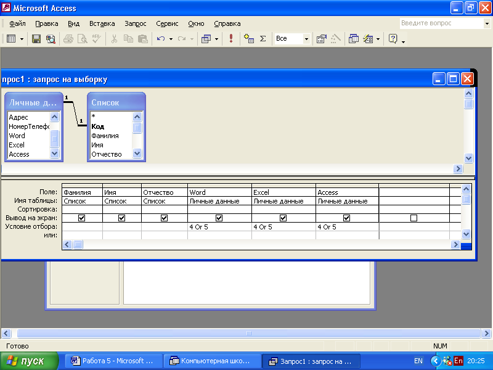Image resolution: width=493 pixels, height=370 pixels.
Task: Click the Microsoft Access title bar icon
Action: pos(6,8)
